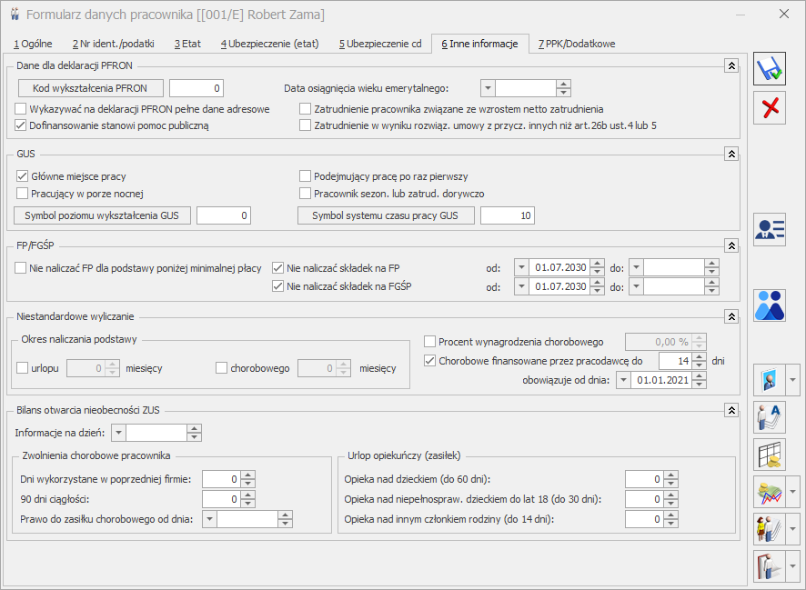Collapse the FP/FGŚP section
Image resolution: width=806 pixels, height=590 pixels.
coord(731,246)
